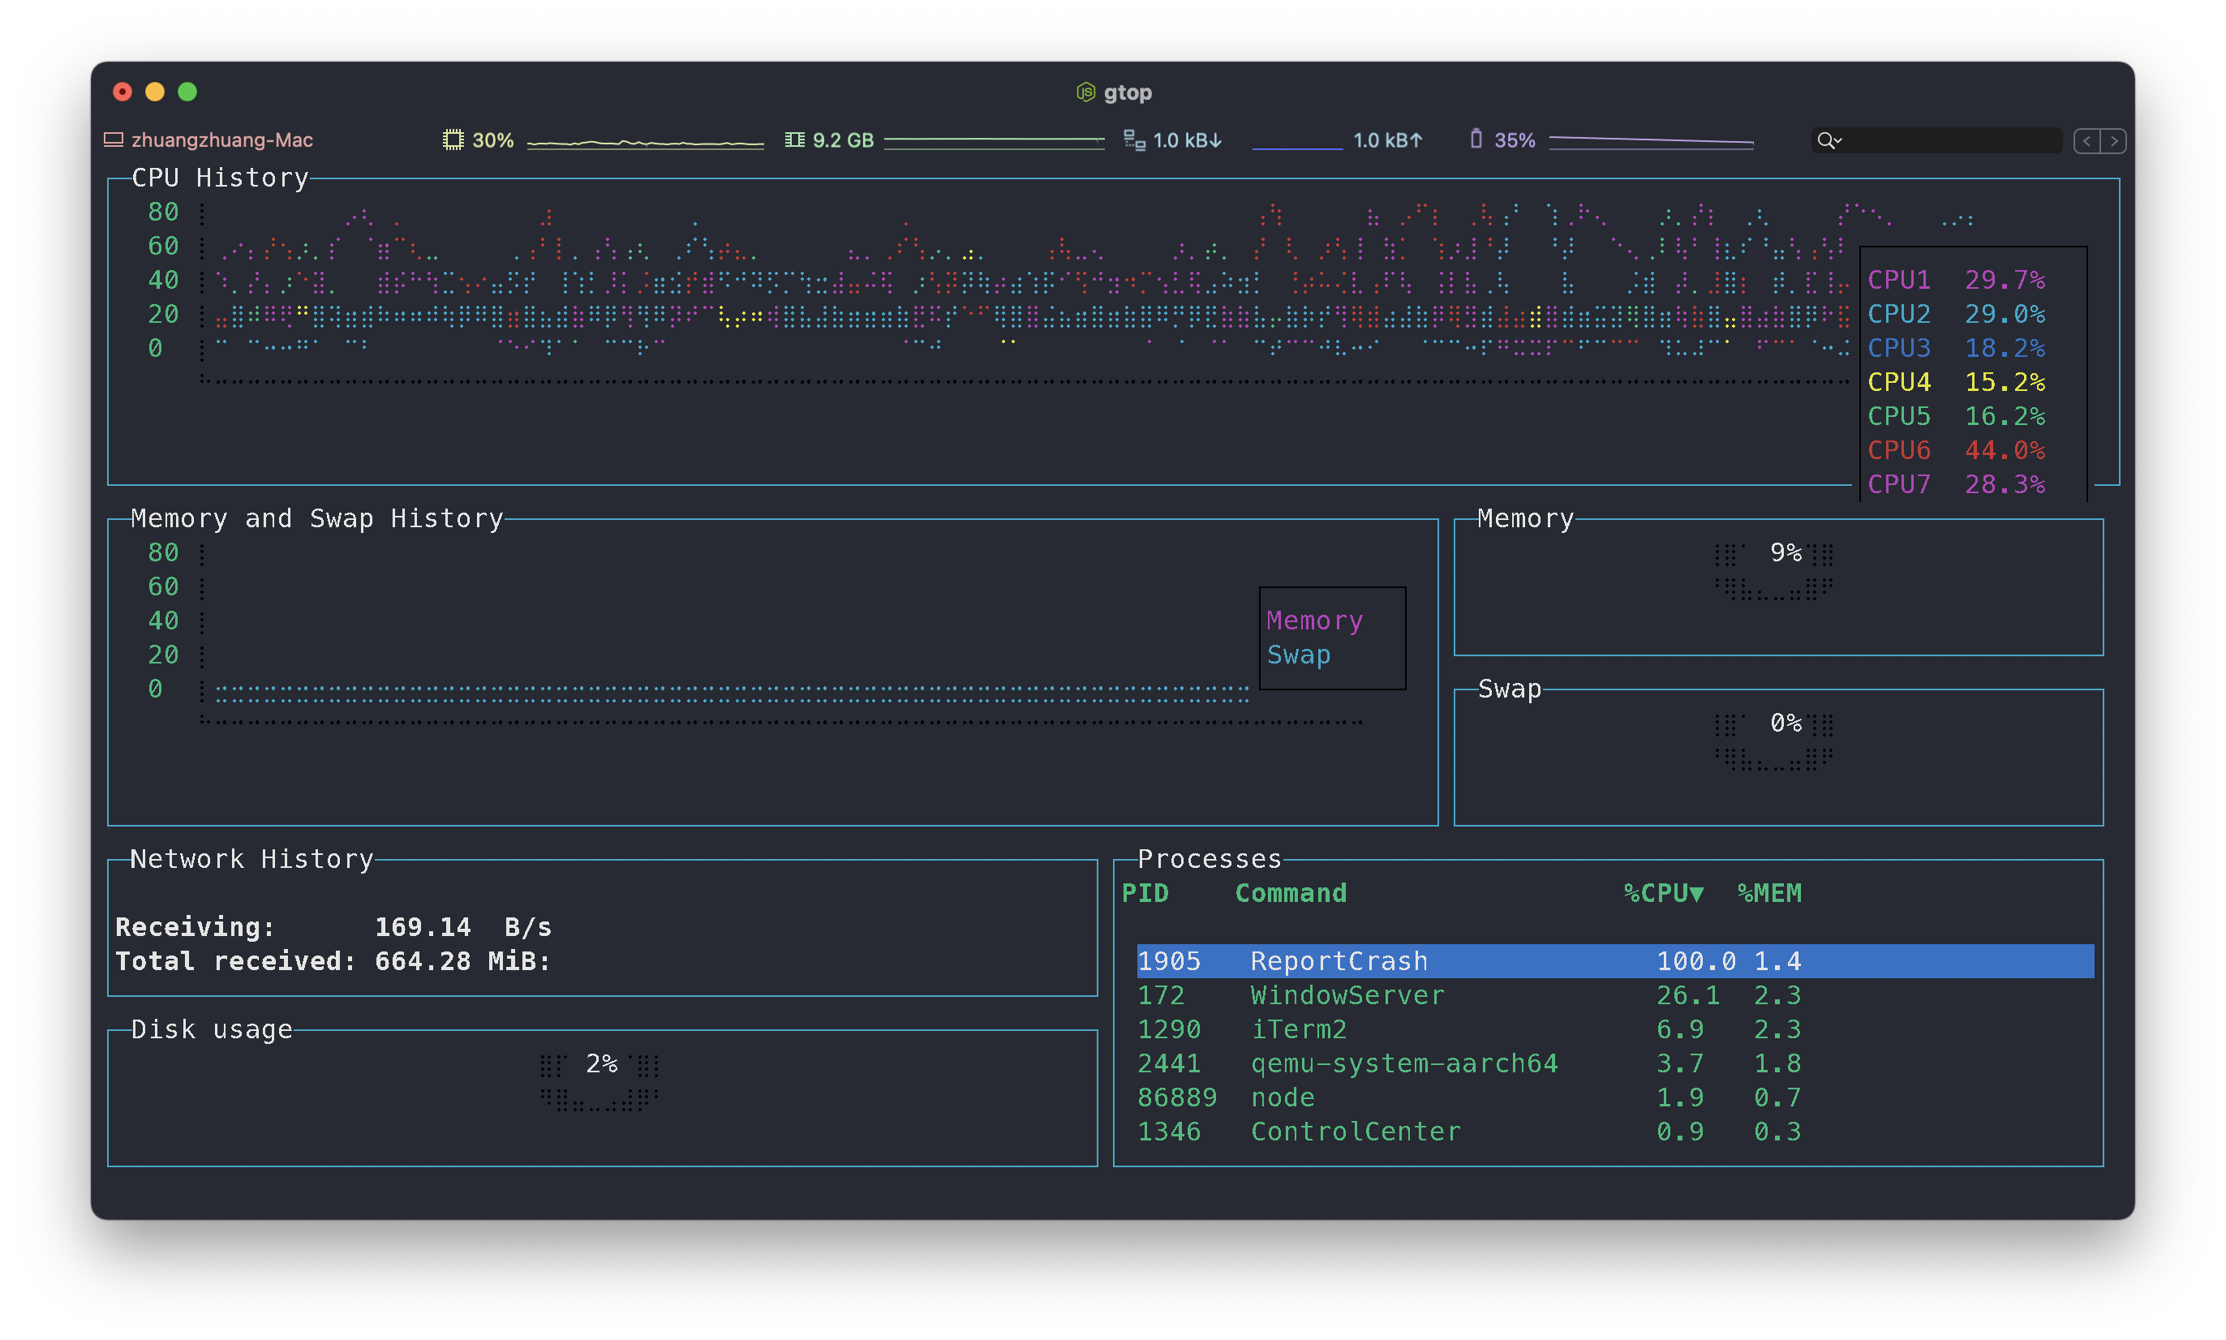Select the iTerm2 process row
This screenshot has height=1340, width=2226.
(x=1614, y=1029)
